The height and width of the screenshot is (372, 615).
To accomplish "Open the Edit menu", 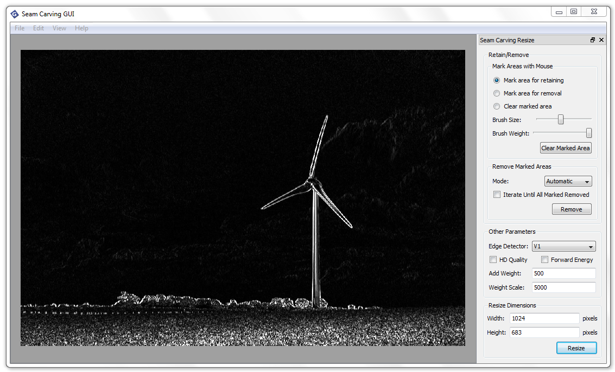I will coord(39,28).
